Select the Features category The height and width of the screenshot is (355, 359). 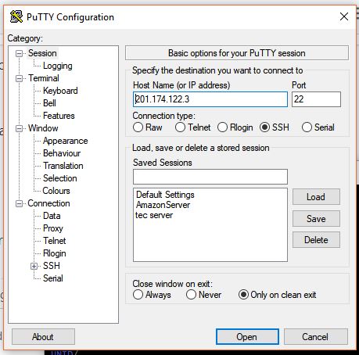coord(59,116)
